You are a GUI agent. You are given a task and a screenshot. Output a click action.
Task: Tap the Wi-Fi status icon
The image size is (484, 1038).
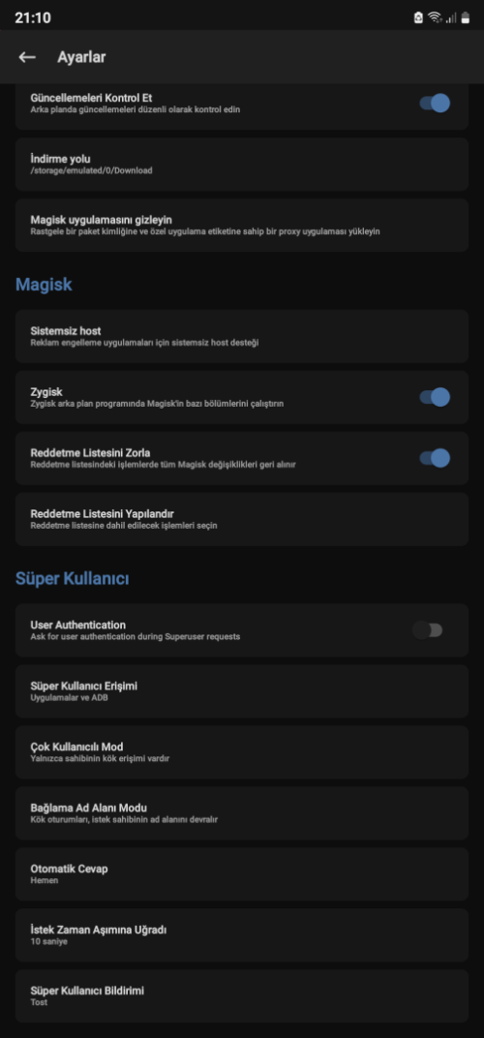[x=435, y=17]
